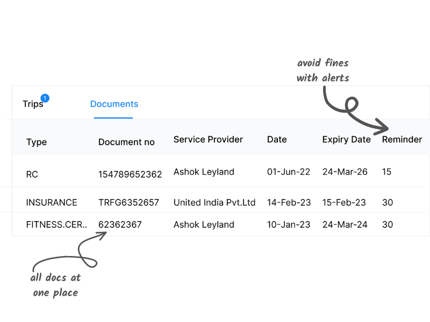Click document number TRFG6352657
This screenshot has height=322, width=430.
(128, 202)
